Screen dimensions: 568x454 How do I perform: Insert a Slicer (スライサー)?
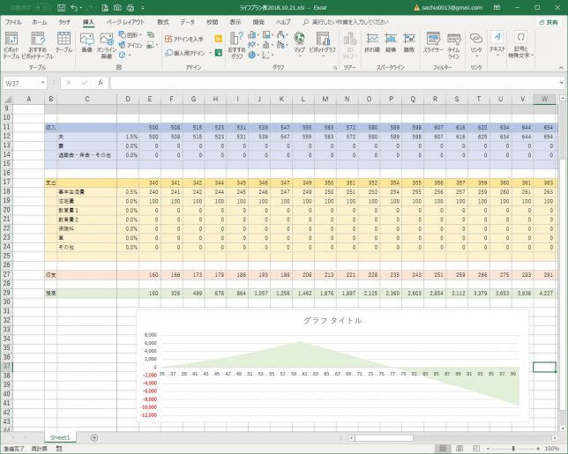[x=433, y=42]
